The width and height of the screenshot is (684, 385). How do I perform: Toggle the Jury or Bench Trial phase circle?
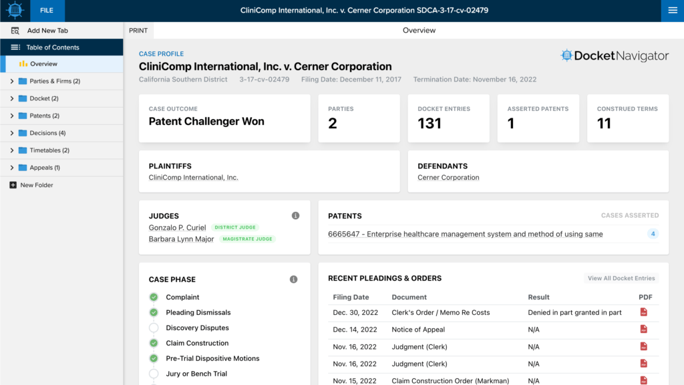point(154,374)
